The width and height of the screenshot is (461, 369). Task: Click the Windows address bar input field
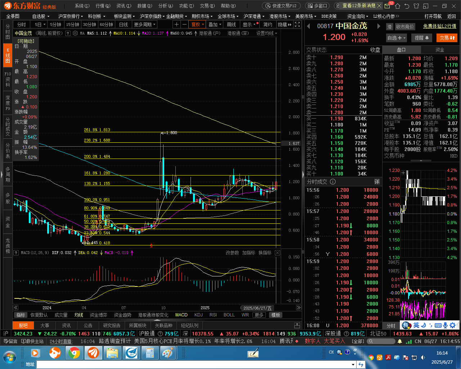[x=194, y=365]
